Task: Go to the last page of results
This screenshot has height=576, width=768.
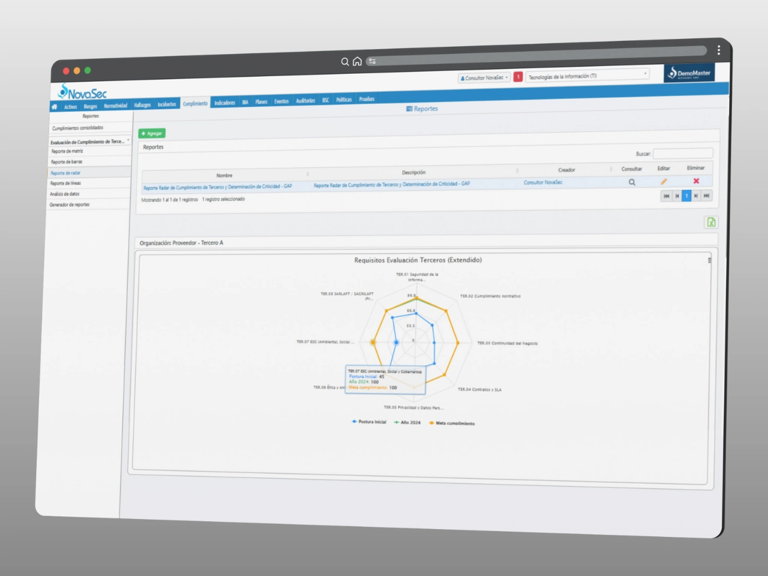Action: [707, 196]
